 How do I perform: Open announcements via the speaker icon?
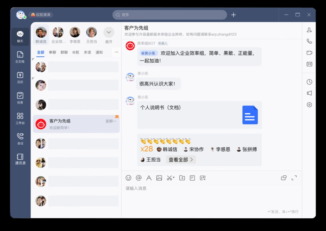[x=309, y=93]
